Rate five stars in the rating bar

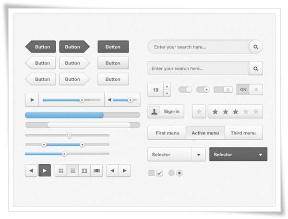click(256, 111)
